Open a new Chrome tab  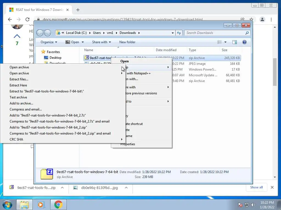(x=78, y=10)
